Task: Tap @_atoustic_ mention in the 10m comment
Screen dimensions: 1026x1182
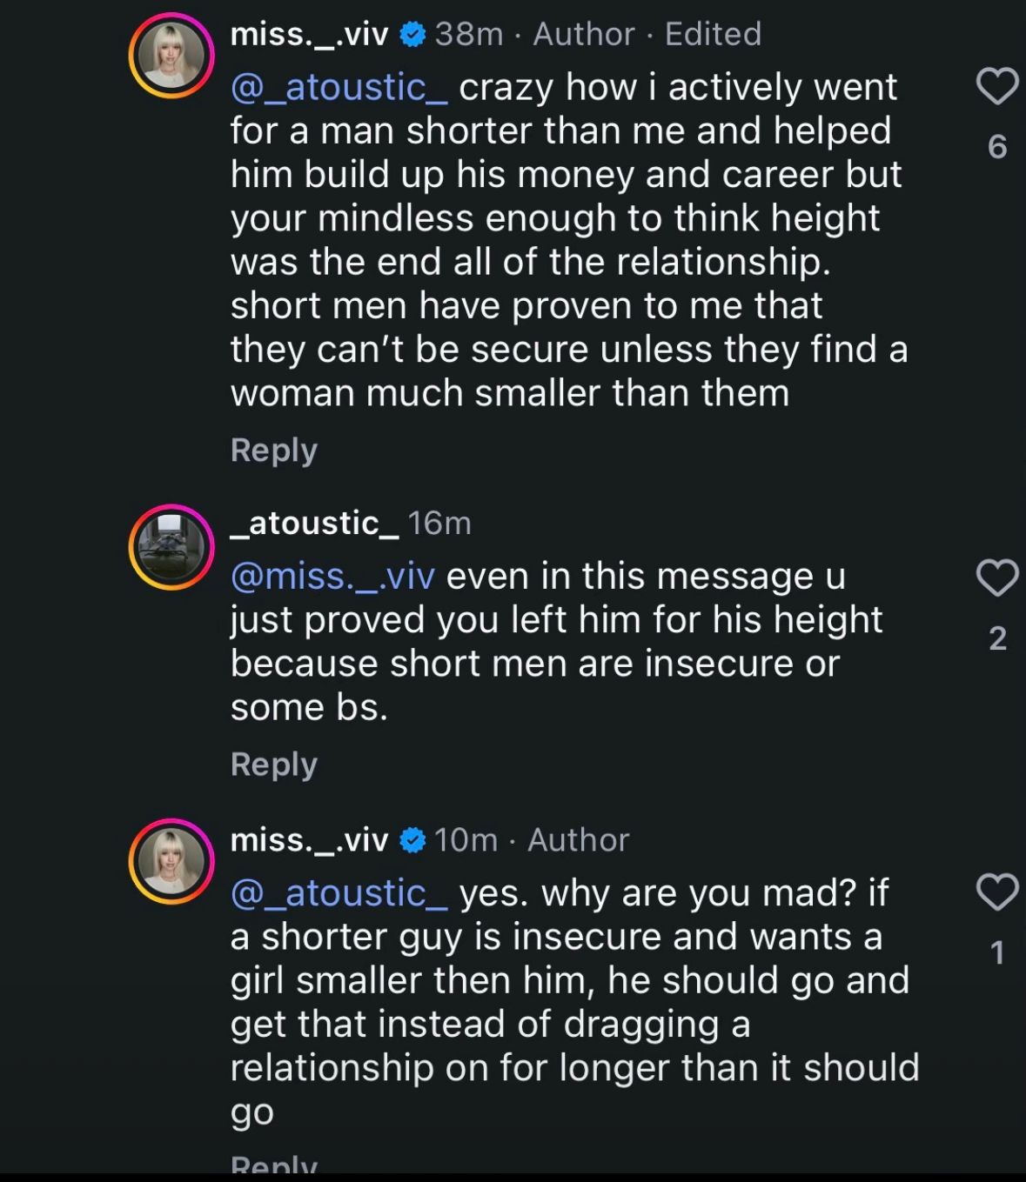Action: tap(339, 893)
